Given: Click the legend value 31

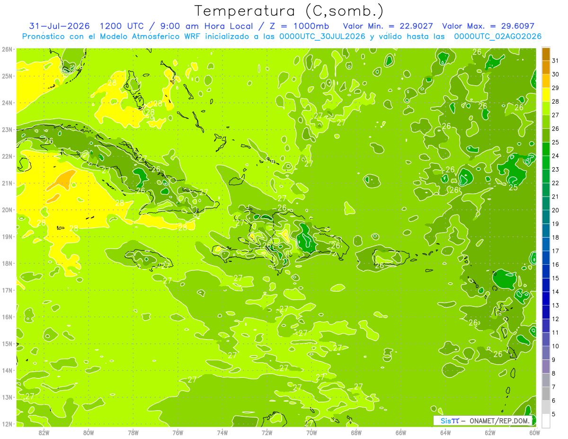Looking at the screenshot, I should click(555, 61).
